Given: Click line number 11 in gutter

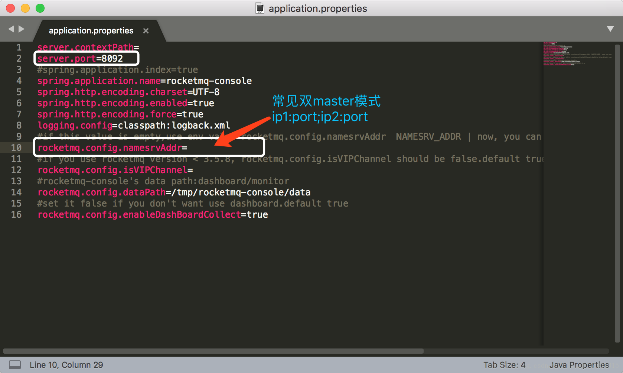Looking at the screenshot, I should pyautogui.click(x=16, y=159).
